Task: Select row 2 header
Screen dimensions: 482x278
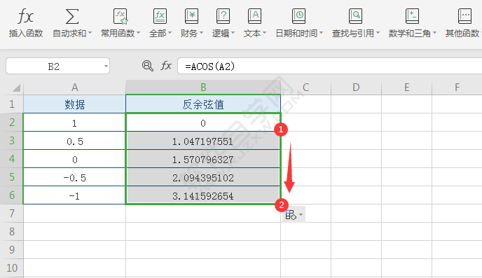Action: [12, 123]
